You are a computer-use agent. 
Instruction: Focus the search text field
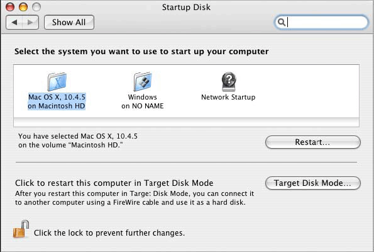(321, 22)
